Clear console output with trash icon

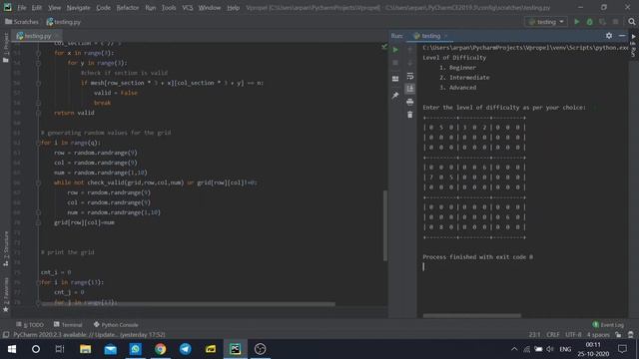[x=410, y=115]
